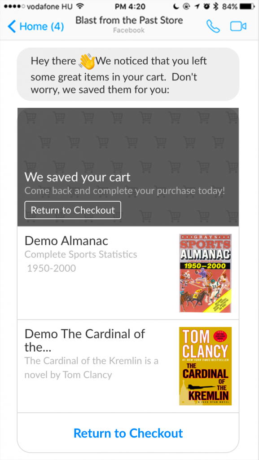Tap the Wi-Fi status icon
Image resolution: width=259 pixels, height=460 pixels.
79,6
